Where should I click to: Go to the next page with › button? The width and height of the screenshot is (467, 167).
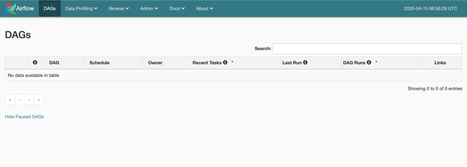coord(29,100)
